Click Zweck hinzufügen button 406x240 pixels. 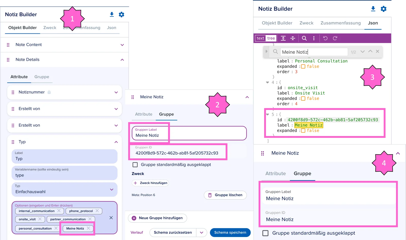point(150,183)
